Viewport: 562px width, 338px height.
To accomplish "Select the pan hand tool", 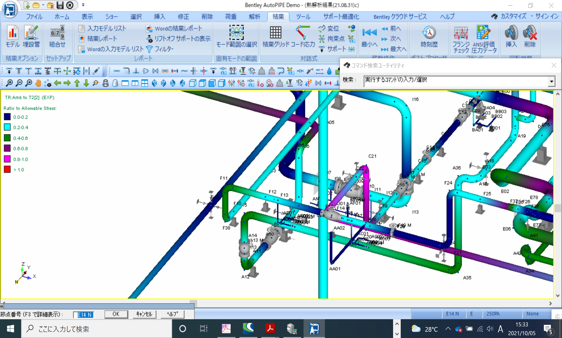I will (x=38, y=83).
